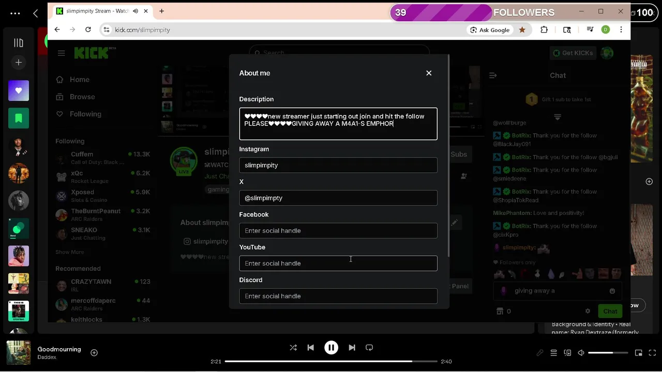662x372 pixels.
Task: Open mercoffdaperc recommended channel
Action: (102, 304)
